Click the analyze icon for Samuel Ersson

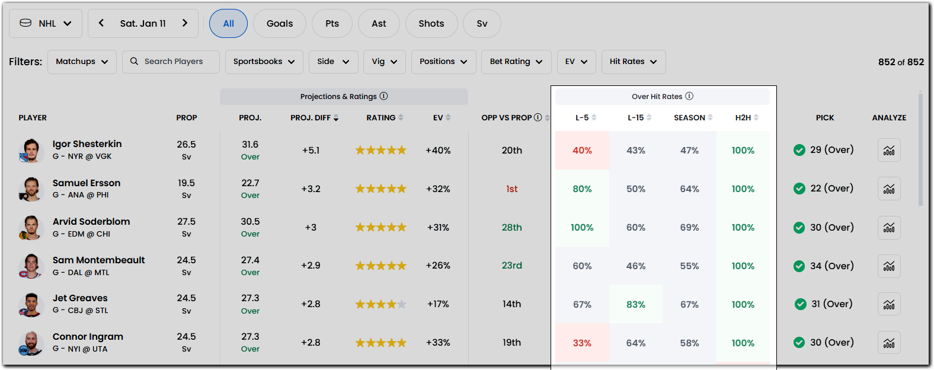click(889, 189)
